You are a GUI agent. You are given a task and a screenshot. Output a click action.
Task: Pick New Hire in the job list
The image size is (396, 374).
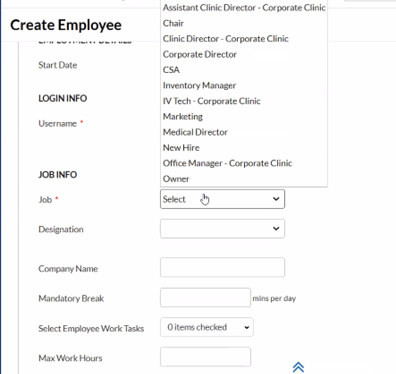pyautogui.click(x=244, y=148)
